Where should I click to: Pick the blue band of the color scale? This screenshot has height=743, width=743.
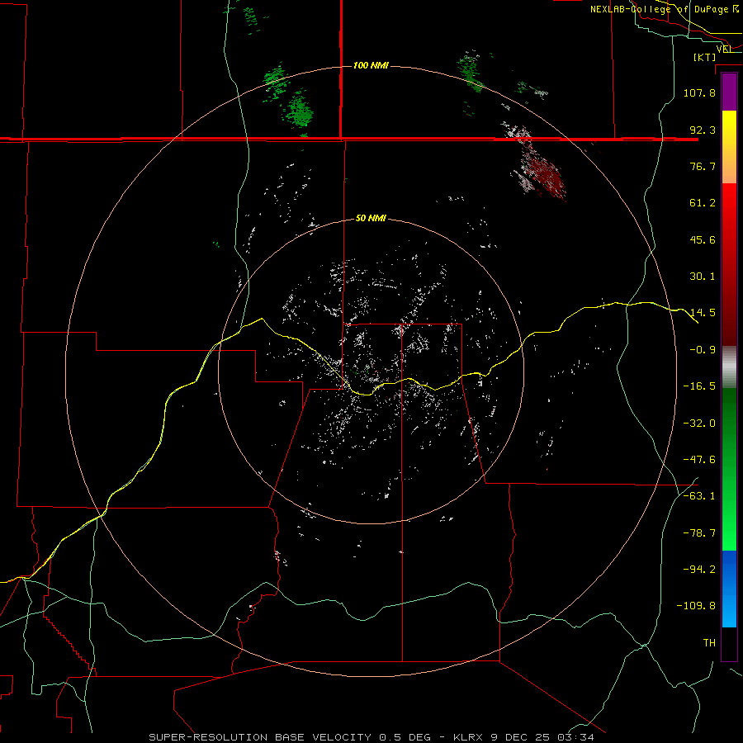click(x=729, y=589)
